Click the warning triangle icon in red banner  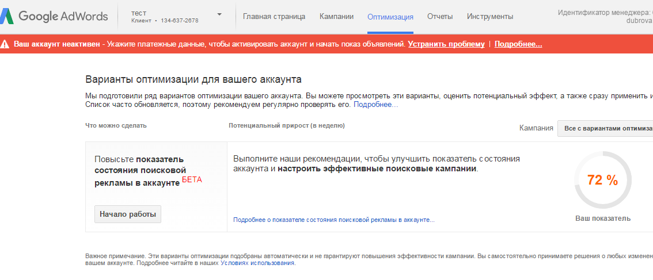(x=6, y=44)
